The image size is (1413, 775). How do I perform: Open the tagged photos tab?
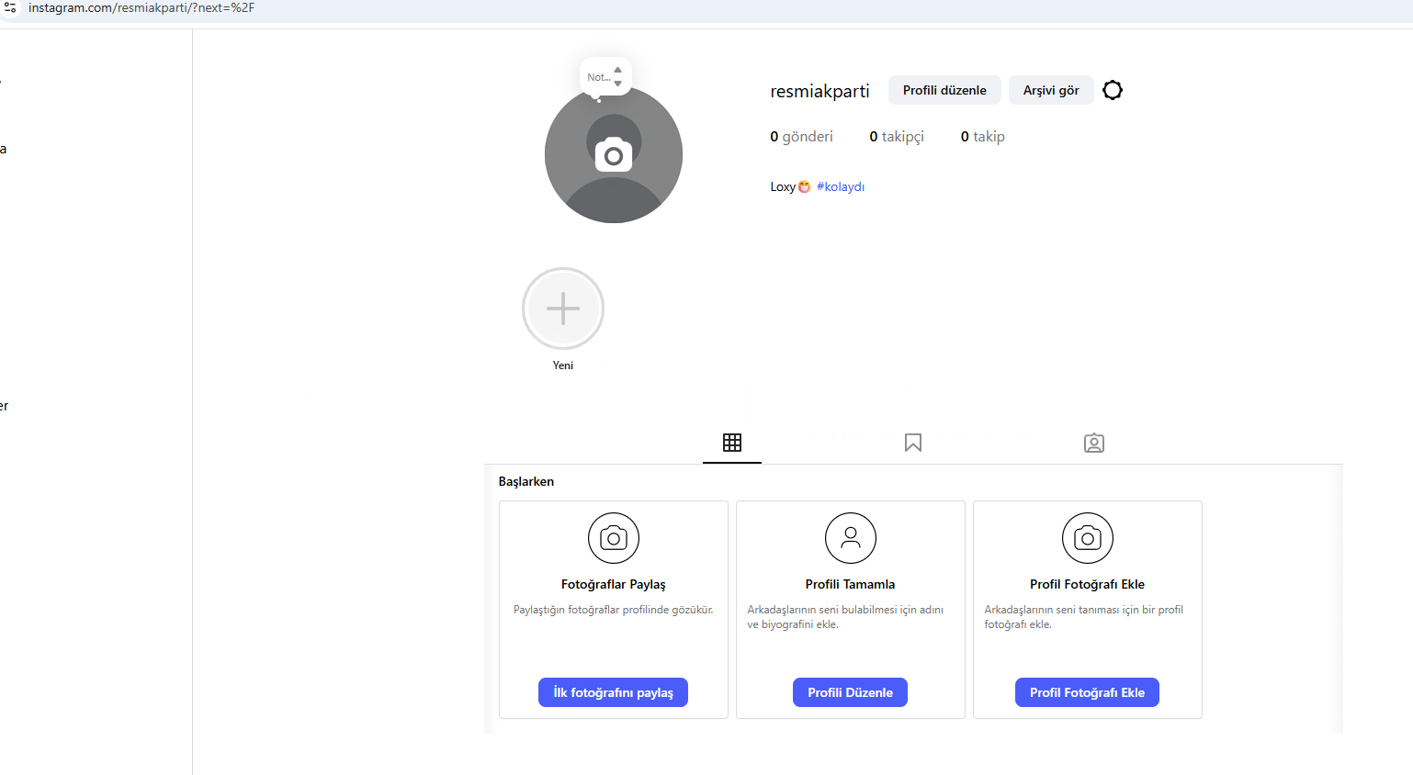(x=1094, y=443)
